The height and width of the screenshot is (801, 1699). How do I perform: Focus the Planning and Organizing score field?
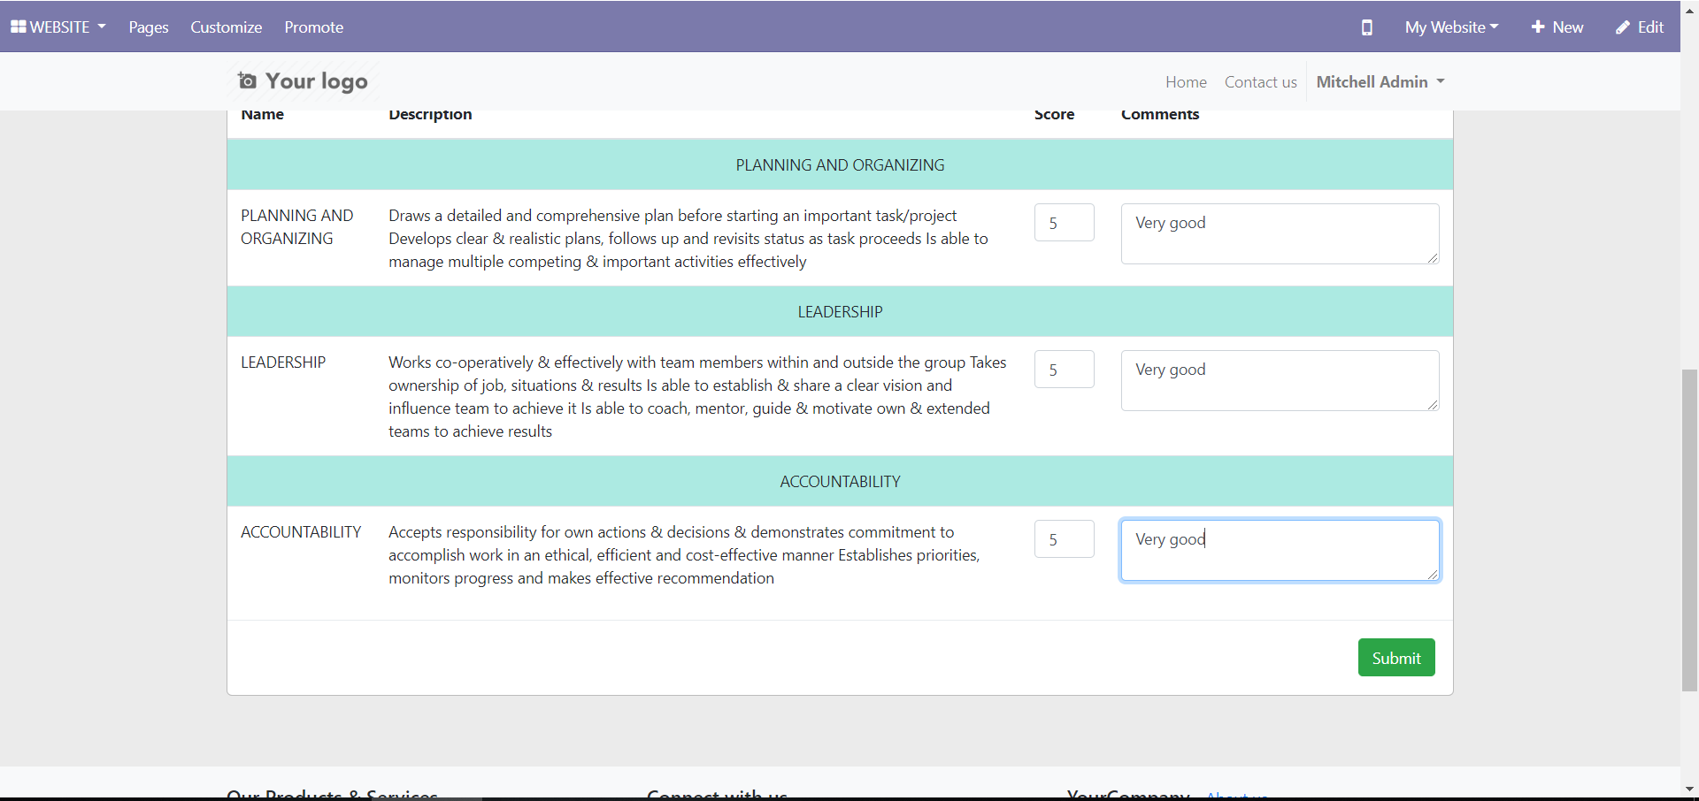coord(1064,223)
